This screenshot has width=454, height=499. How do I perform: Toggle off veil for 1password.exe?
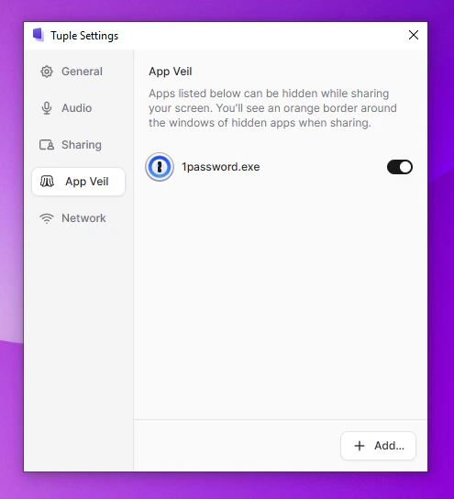400,167
